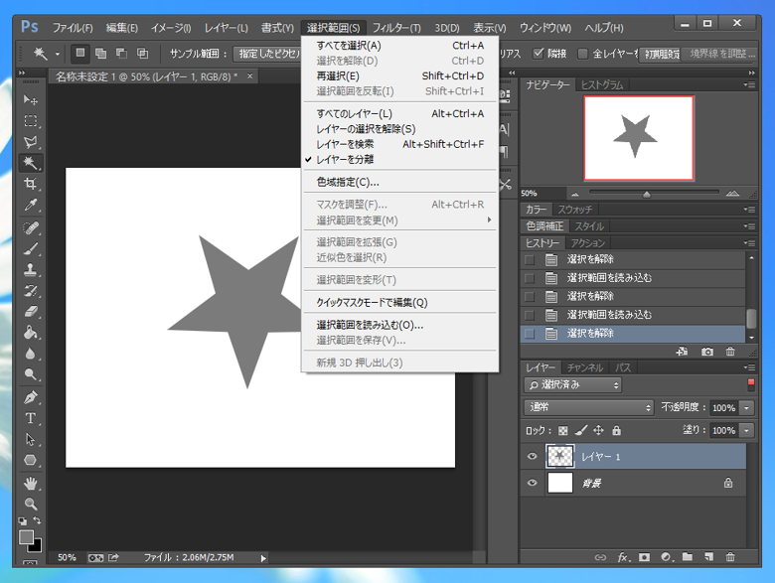775x583 pixels.
Task: Toggle lock all padlock icon
Action: (616, 431)
